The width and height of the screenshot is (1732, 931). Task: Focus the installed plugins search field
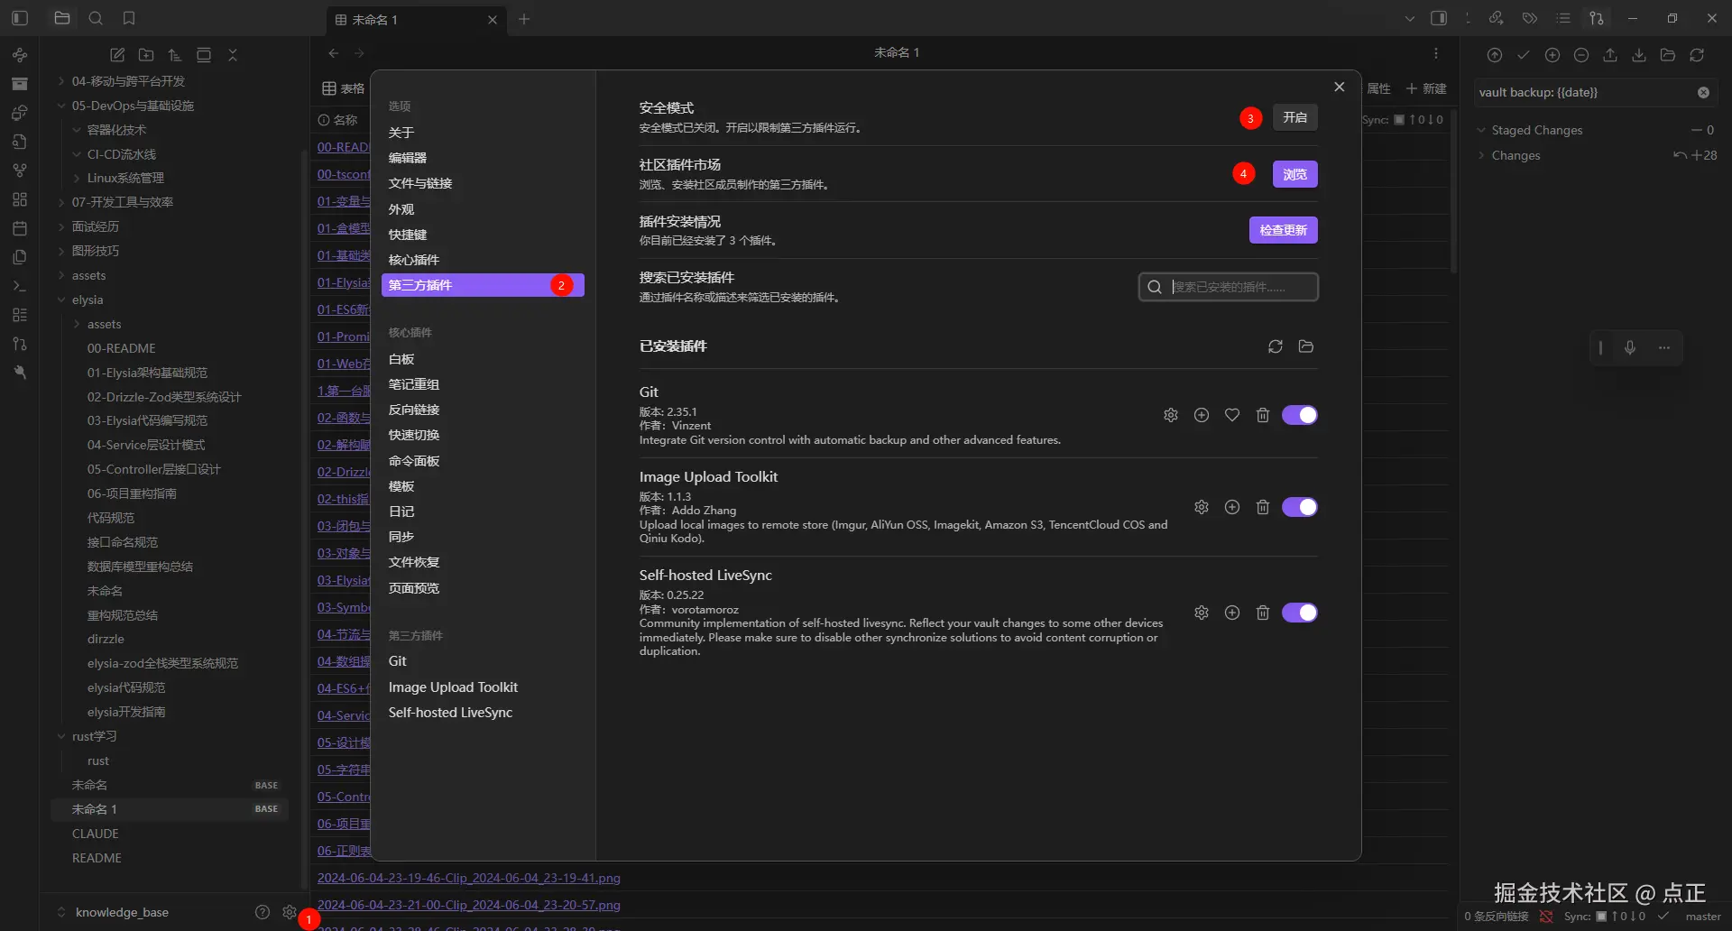click(x=1229, y=287)
